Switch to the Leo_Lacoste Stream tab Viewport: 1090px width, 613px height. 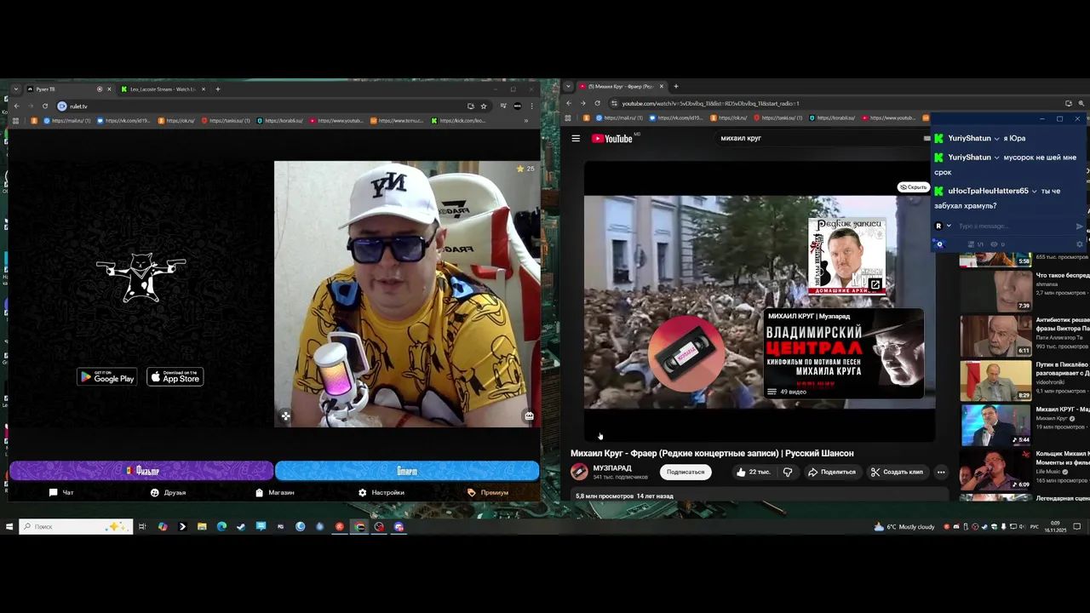162,89
